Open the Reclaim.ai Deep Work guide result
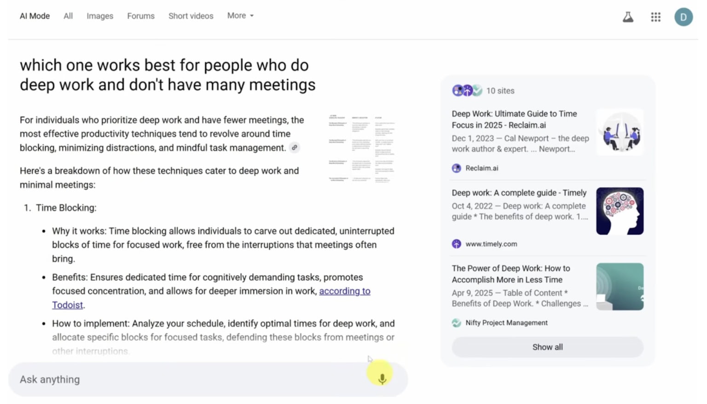This screenshot has height=404, width=707. (x=514, y=119)
